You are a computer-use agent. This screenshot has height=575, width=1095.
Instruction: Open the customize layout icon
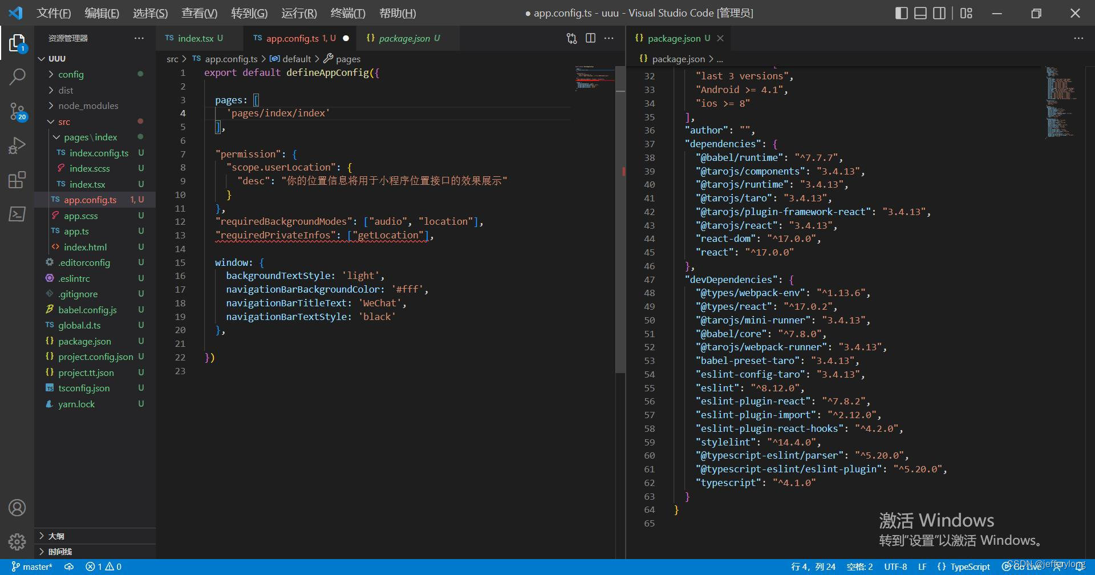point(966,13)
